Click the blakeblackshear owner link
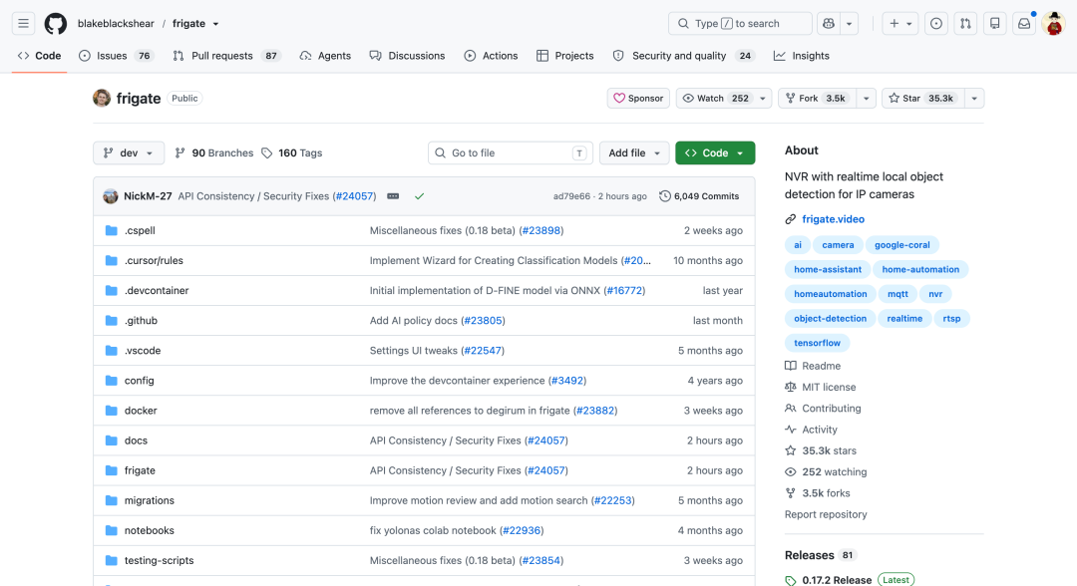 tap(116, 23)
